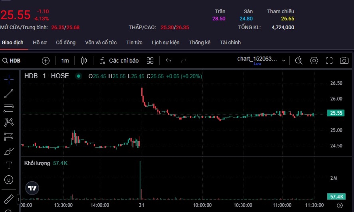
Task: Select the crosshair cursor tool
Action: point(9,79)
